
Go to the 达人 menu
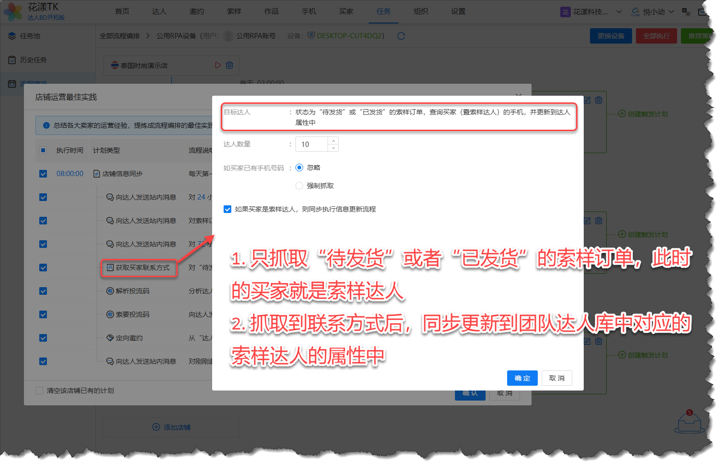[x=159, y=11]
